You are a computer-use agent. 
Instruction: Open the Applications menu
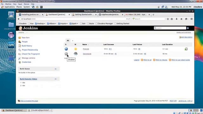[x=8, y=7]
